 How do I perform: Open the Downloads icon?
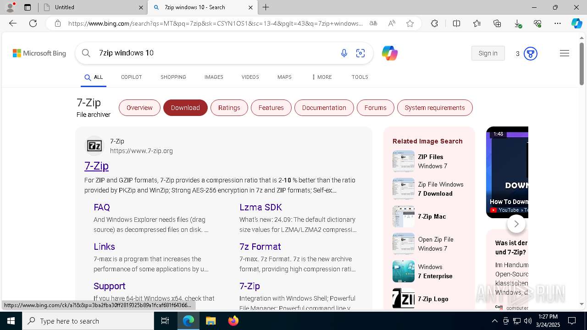[x=517, y=23]
